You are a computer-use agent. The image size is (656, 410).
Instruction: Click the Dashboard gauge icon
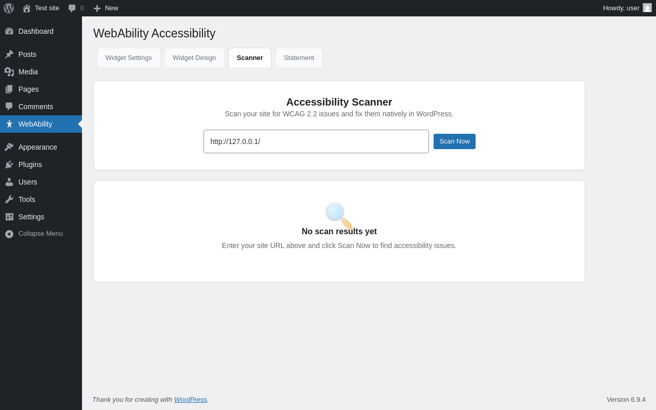[x=9, y=31]
